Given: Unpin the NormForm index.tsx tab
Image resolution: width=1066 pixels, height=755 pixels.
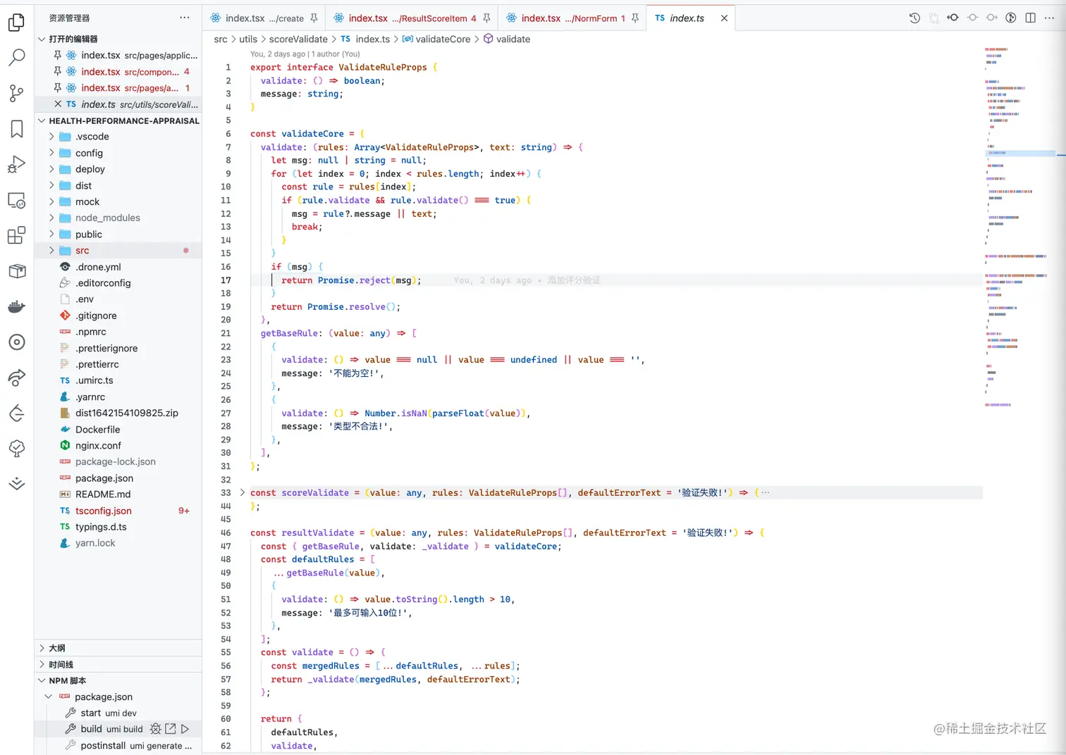Looking at the screenshot, I should coord(635,18).
